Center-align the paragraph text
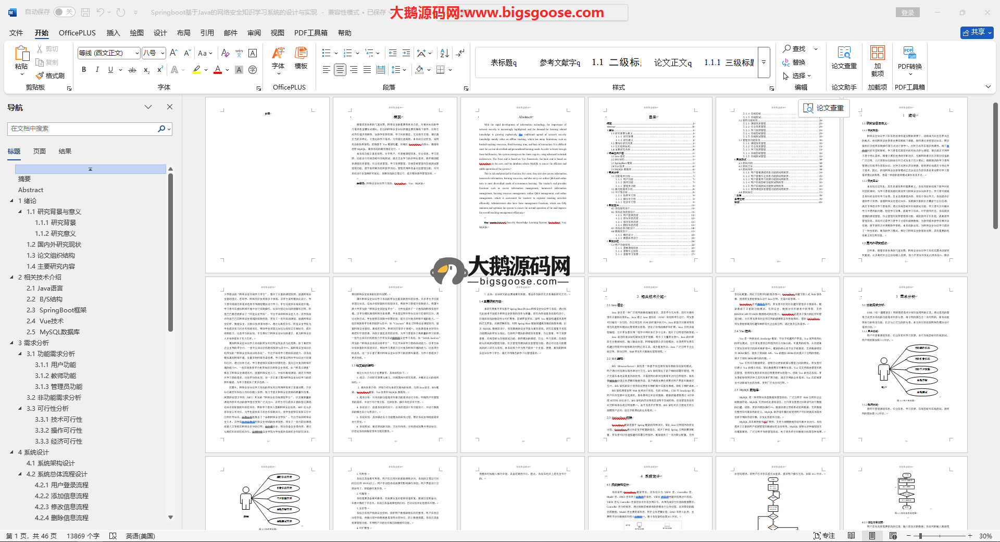 coord(340,70)
